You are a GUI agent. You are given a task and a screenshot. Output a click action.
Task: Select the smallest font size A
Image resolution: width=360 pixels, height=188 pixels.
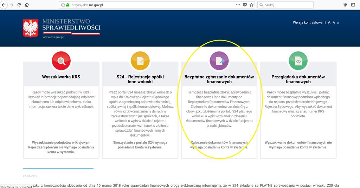(x=338, y=23)
